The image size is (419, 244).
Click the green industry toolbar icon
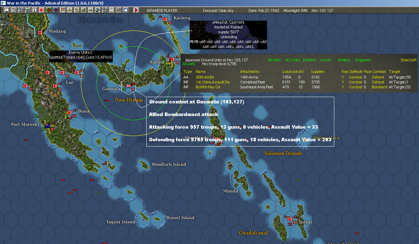[x=83, y=10]
